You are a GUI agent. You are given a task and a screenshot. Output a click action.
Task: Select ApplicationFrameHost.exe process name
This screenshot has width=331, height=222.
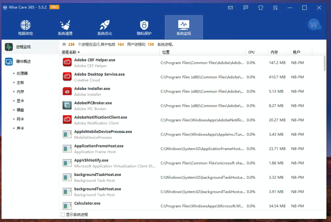tap(99, 146)
